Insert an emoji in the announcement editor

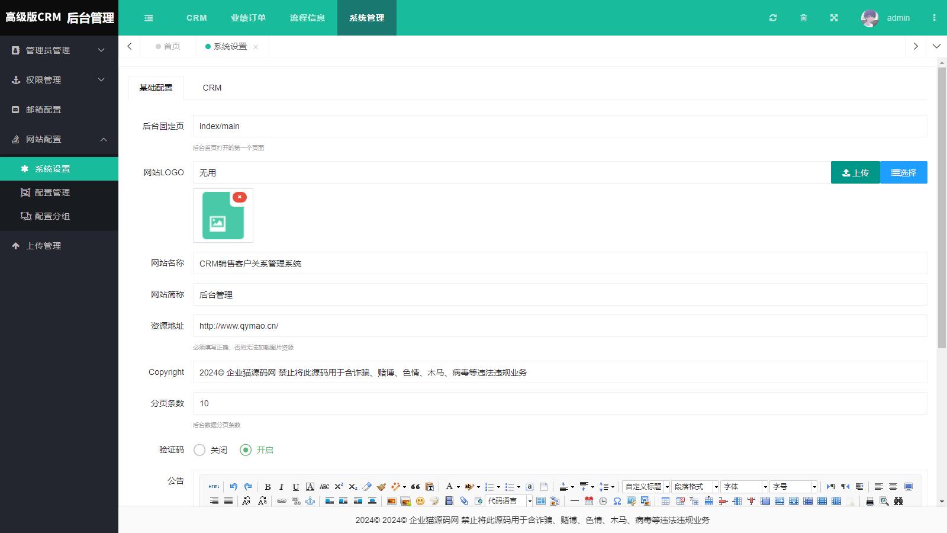click(x=420, y=500)
